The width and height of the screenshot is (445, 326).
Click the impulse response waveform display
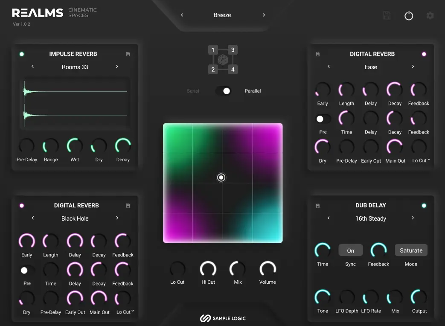point(75,104)
